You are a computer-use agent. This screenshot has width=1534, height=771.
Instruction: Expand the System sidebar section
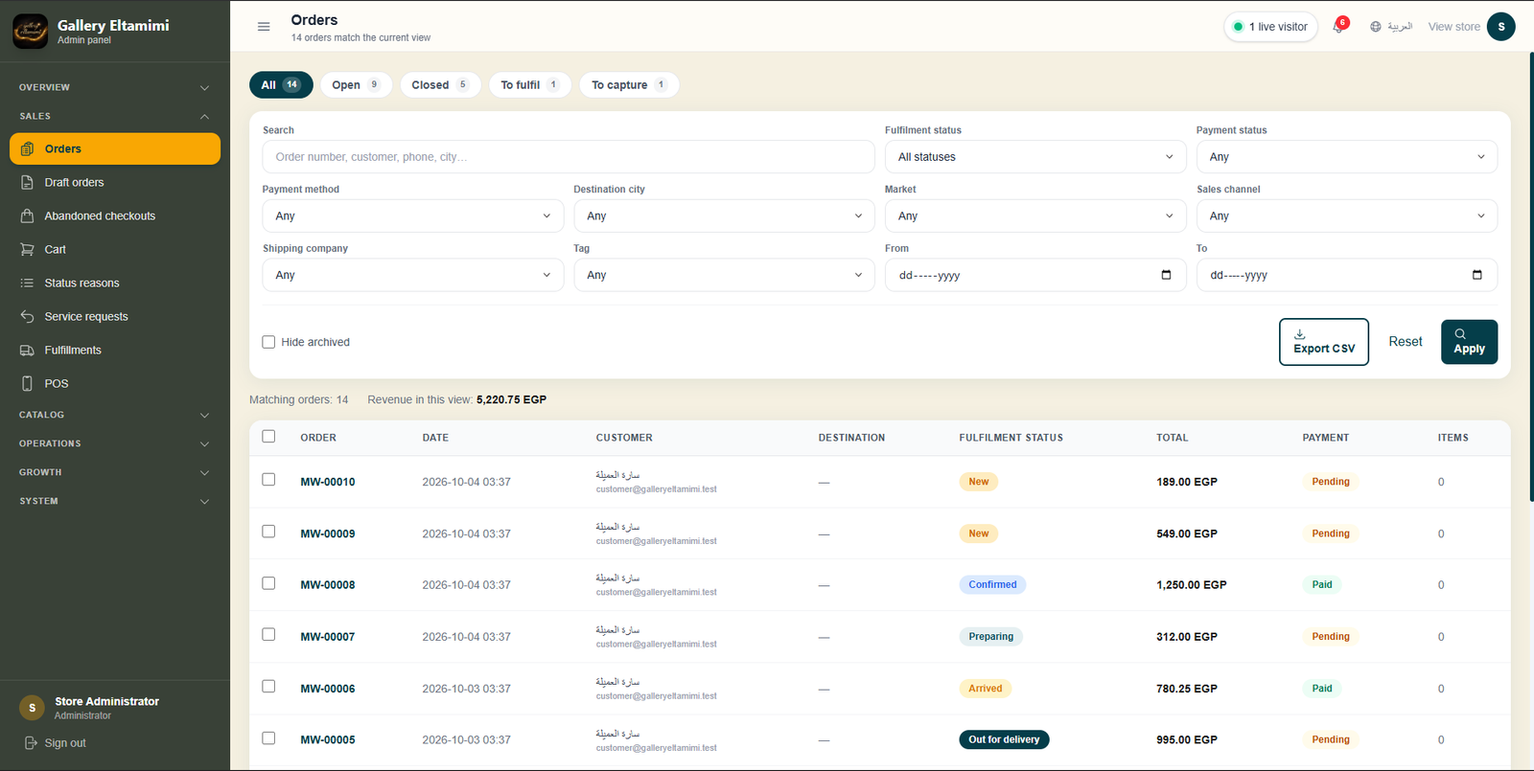pyautogui.click(x=115, y=501)
